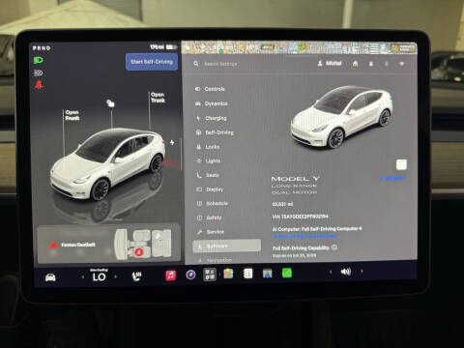Toggle the green headlights indicator icon
The height and width of the screenshot is (348, 464).
[39, 60]
